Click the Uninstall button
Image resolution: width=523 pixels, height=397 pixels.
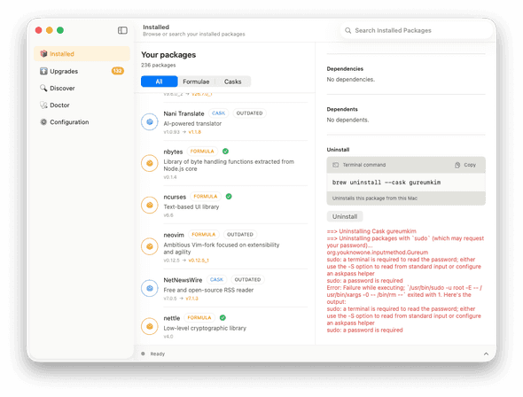click(345, 217)
